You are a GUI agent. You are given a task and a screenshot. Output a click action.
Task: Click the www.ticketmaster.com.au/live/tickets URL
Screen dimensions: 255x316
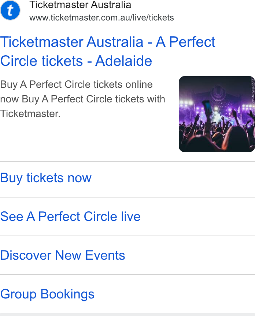pos(101,18)
